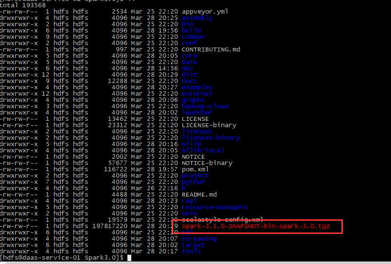391x264 pixels.
Task: Select the streaming directory name
Action: (x=199, y=239)
